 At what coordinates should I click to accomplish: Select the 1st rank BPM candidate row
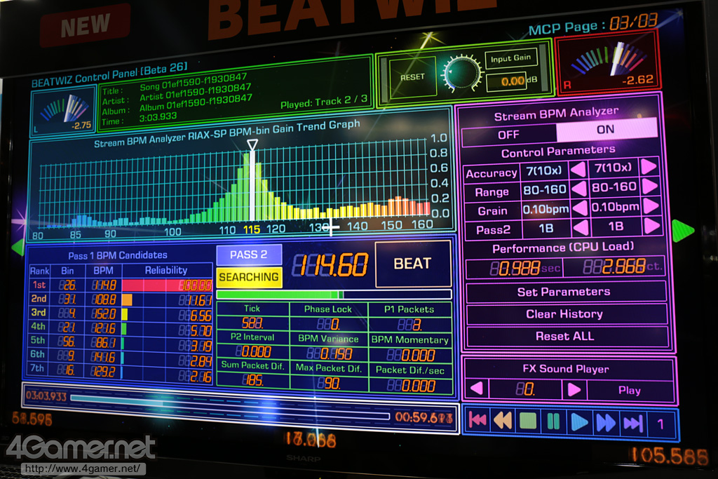click(121, 285)
